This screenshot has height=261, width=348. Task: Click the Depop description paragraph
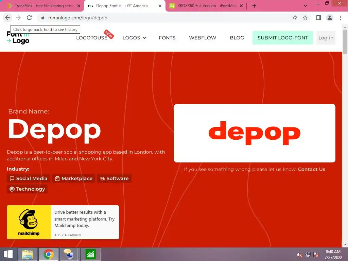[86, 155]
